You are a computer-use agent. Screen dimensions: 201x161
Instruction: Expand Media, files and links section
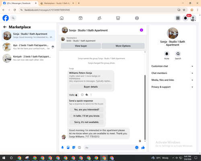pos(172,80)
